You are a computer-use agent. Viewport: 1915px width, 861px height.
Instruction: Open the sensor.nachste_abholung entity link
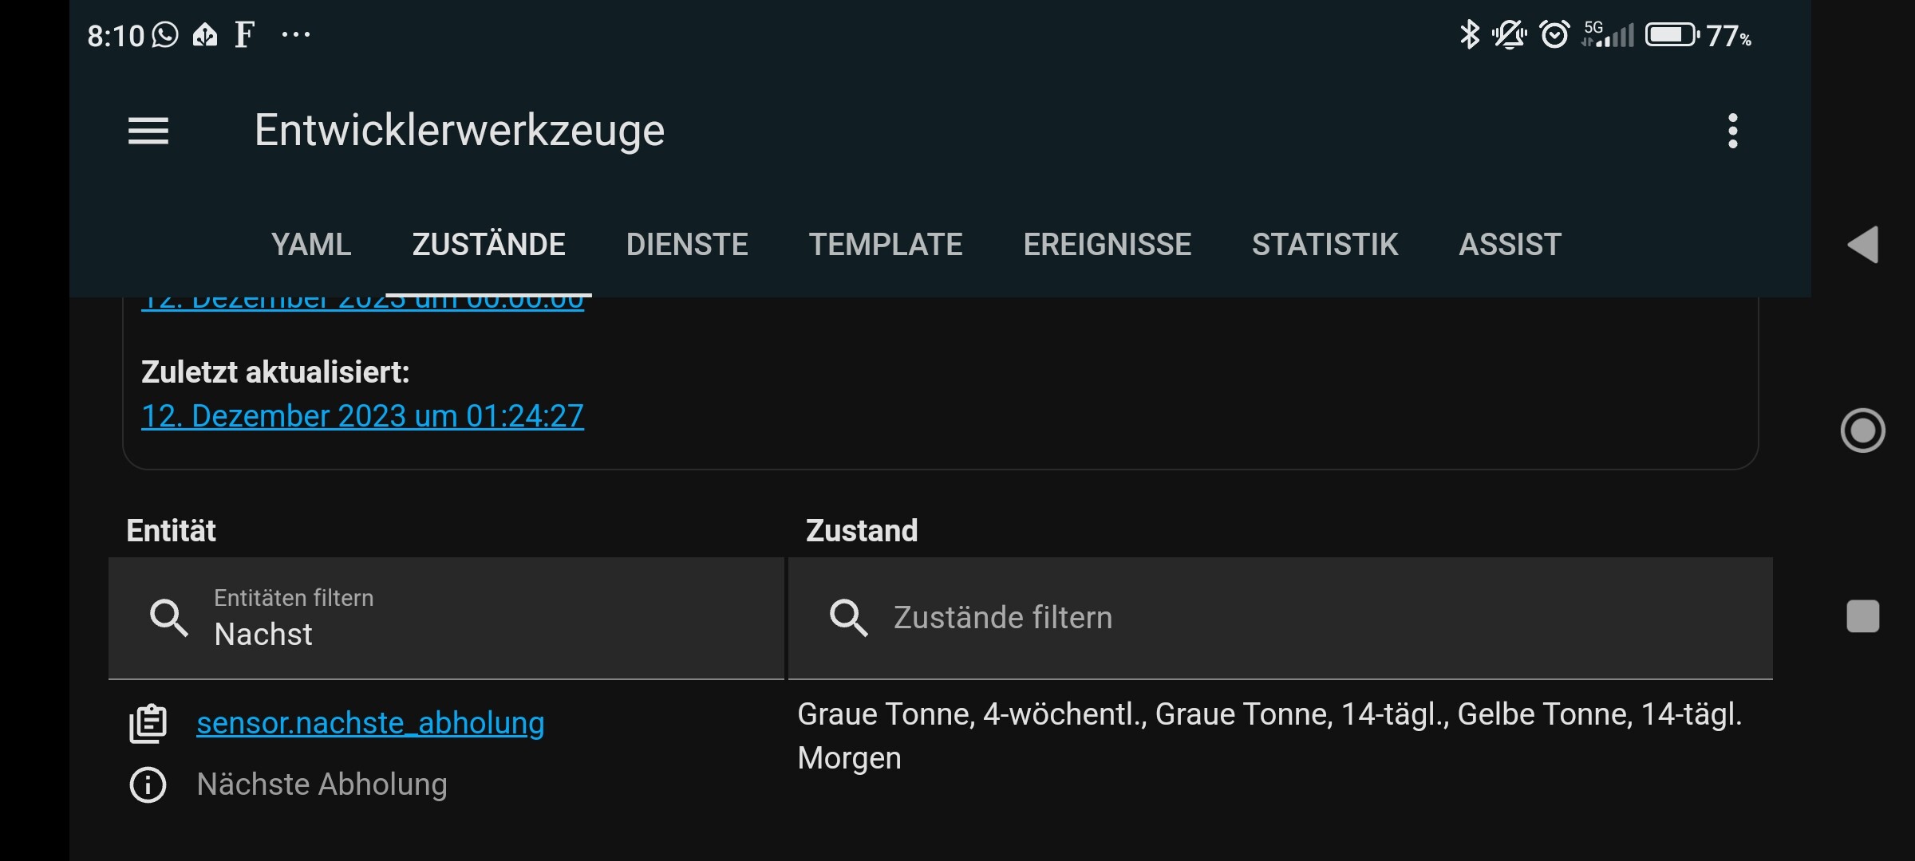pos(370,723)
